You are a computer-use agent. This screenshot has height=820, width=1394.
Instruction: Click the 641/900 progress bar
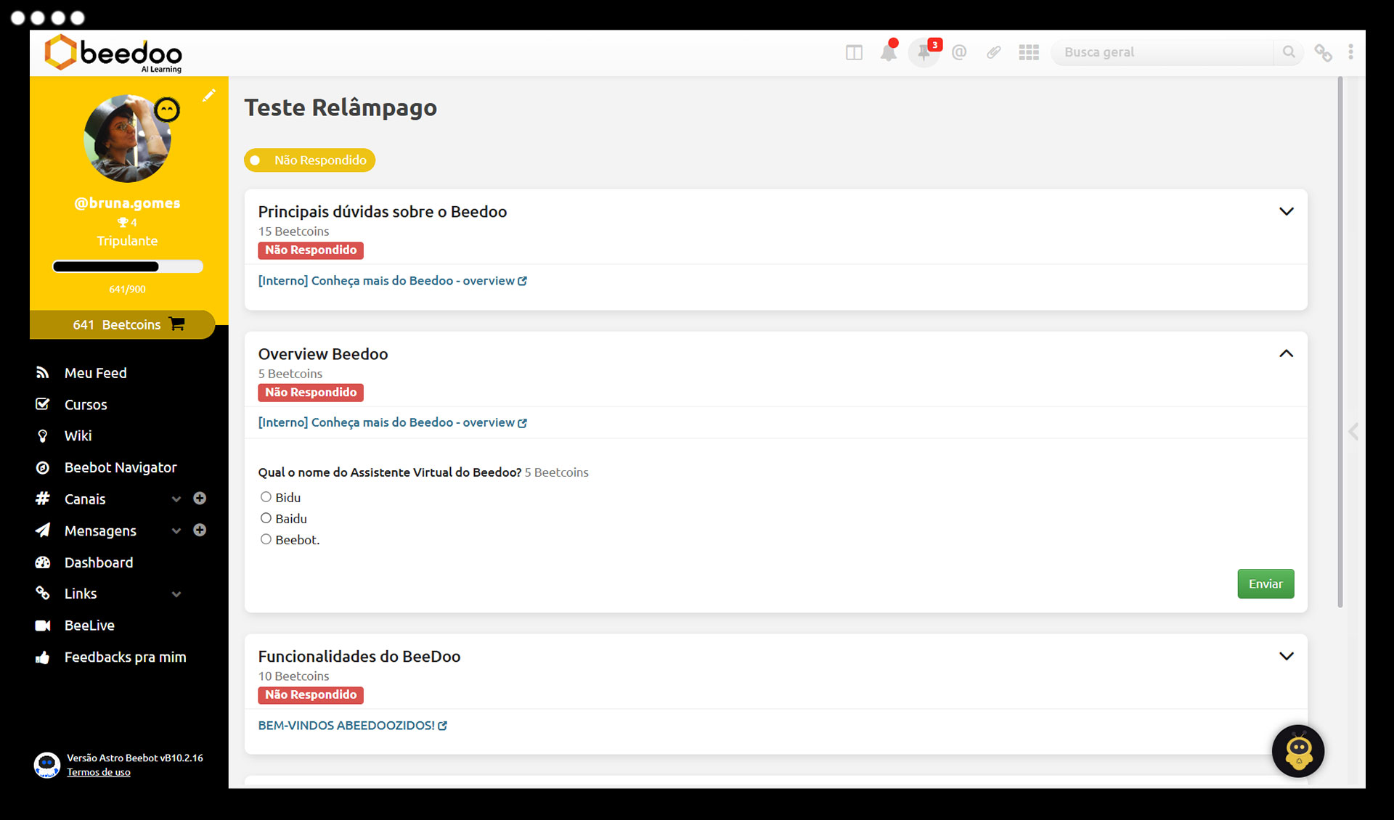tap(127, 266)
